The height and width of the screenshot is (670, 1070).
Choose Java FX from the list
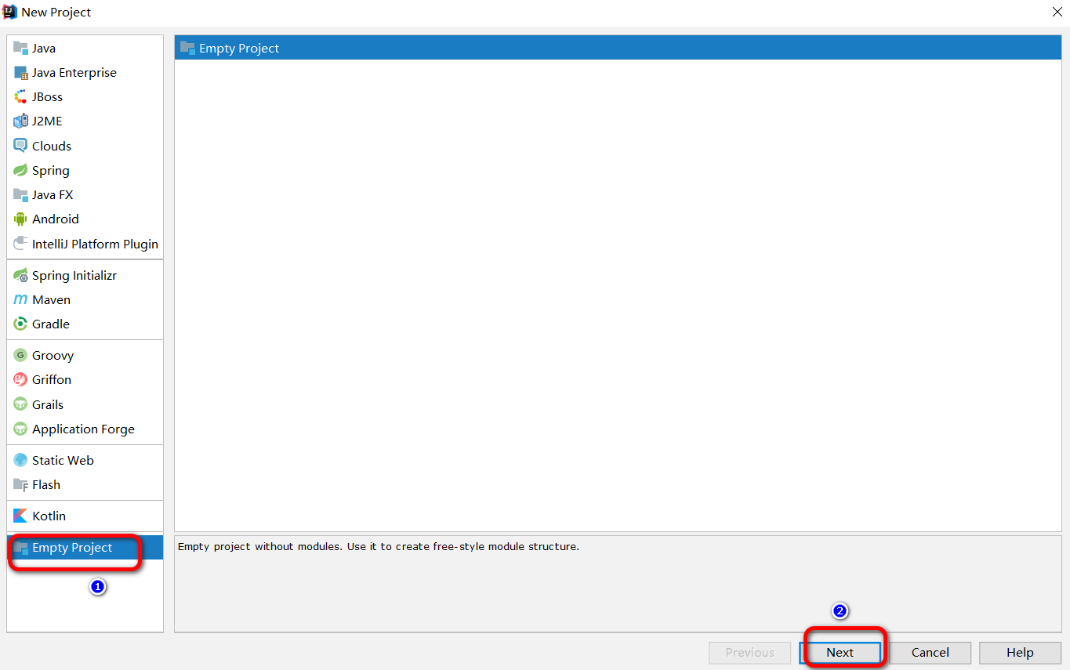85,194
